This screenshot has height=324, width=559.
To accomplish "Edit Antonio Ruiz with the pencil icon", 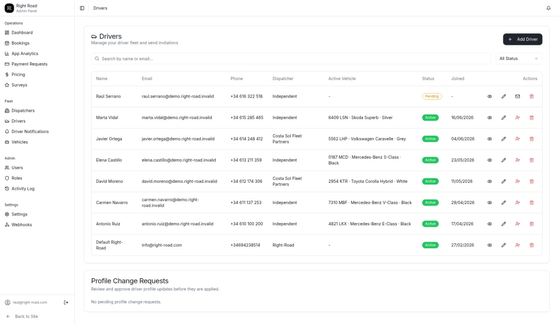I will 503,224.
